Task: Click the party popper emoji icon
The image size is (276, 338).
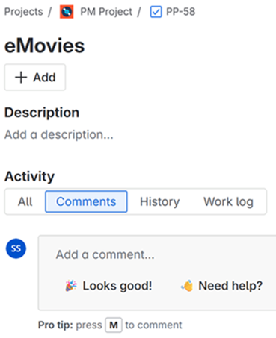Action: point(71,286)
